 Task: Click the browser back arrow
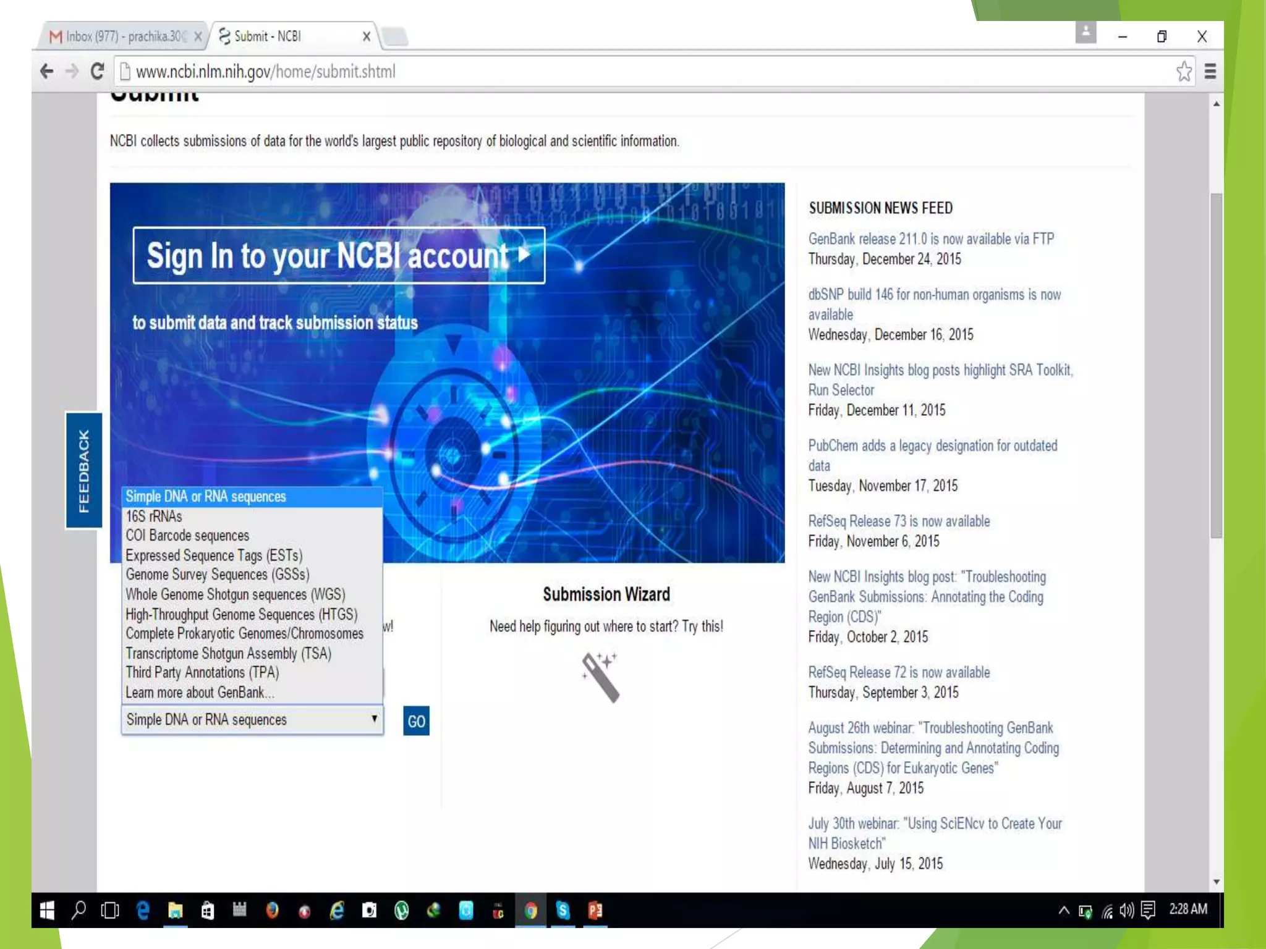46,72
